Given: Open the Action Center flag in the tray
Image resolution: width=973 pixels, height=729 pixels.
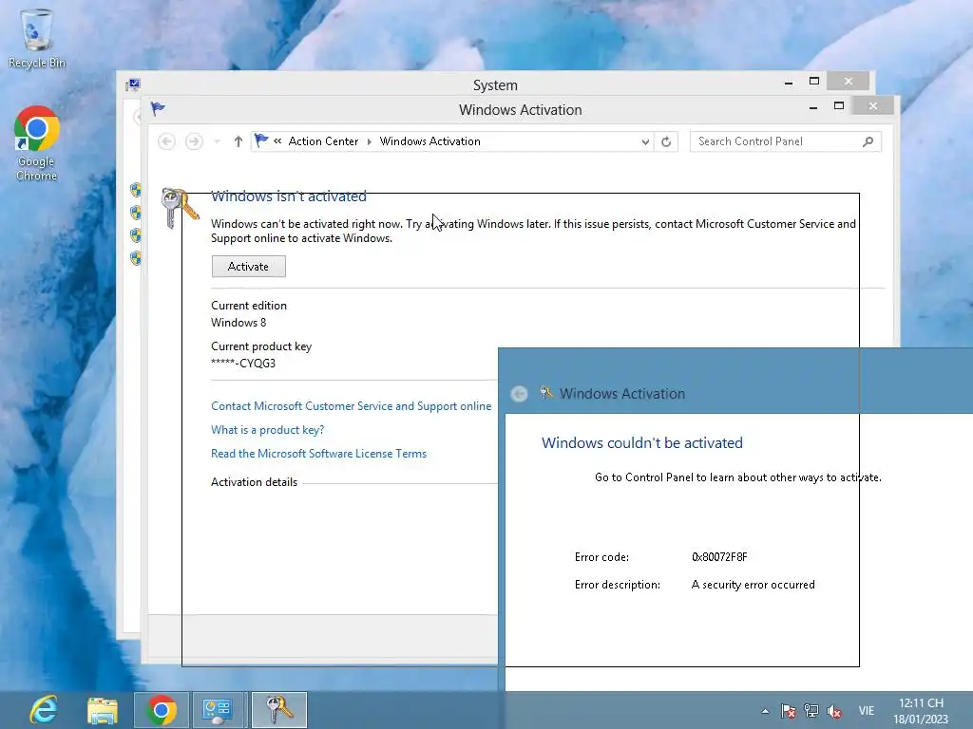Looking at the screenshot, I should coord(788,711).
